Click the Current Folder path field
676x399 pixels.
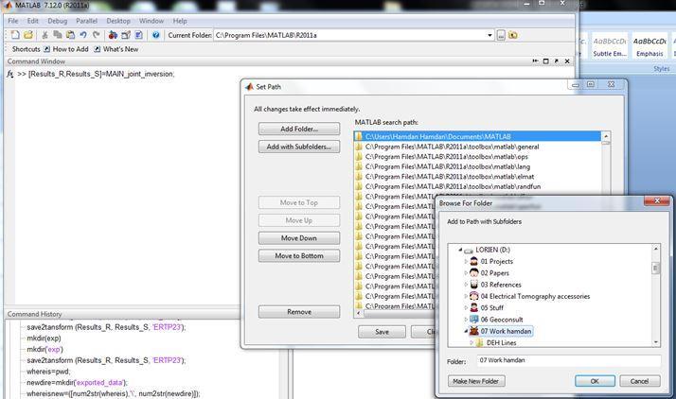pyautogui.click(x=350, y=35)
